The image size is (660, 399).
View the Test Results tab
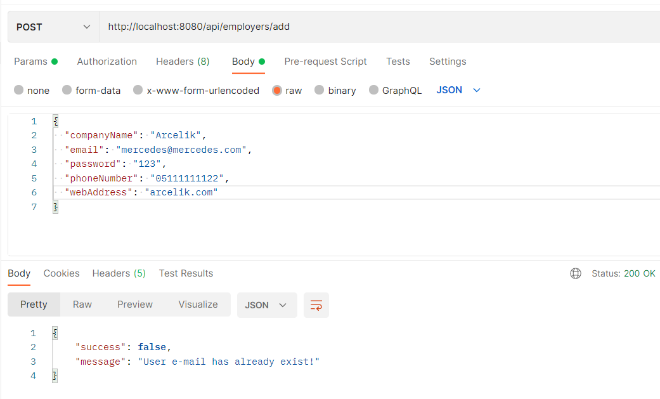[x=186, y=273]
